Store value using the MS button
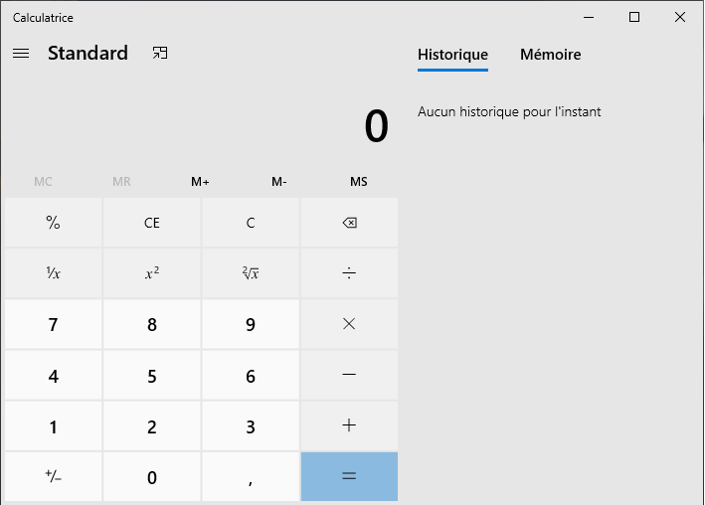 [359, 182]
